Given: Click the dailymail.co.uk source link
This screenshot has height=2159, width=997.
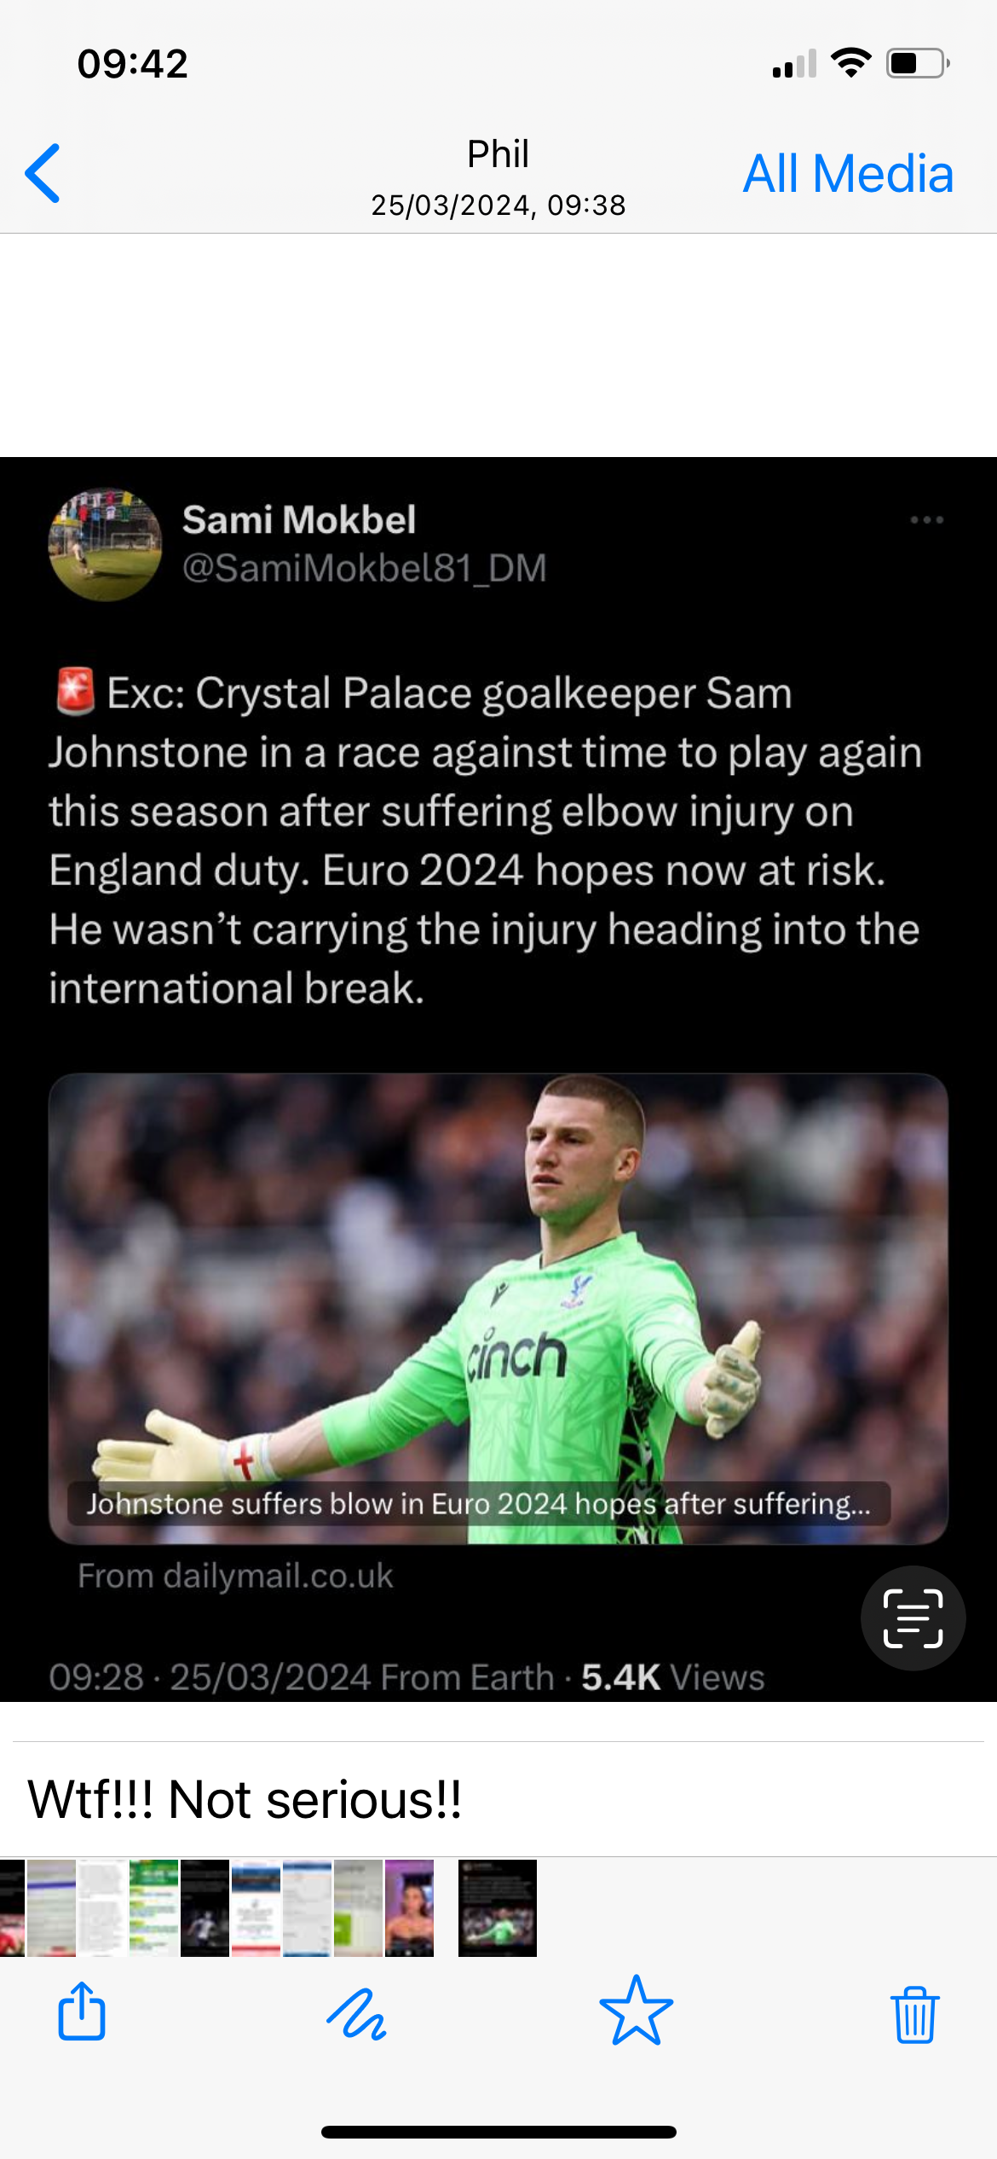Looking at the screenshot, I should [236, 1576].
